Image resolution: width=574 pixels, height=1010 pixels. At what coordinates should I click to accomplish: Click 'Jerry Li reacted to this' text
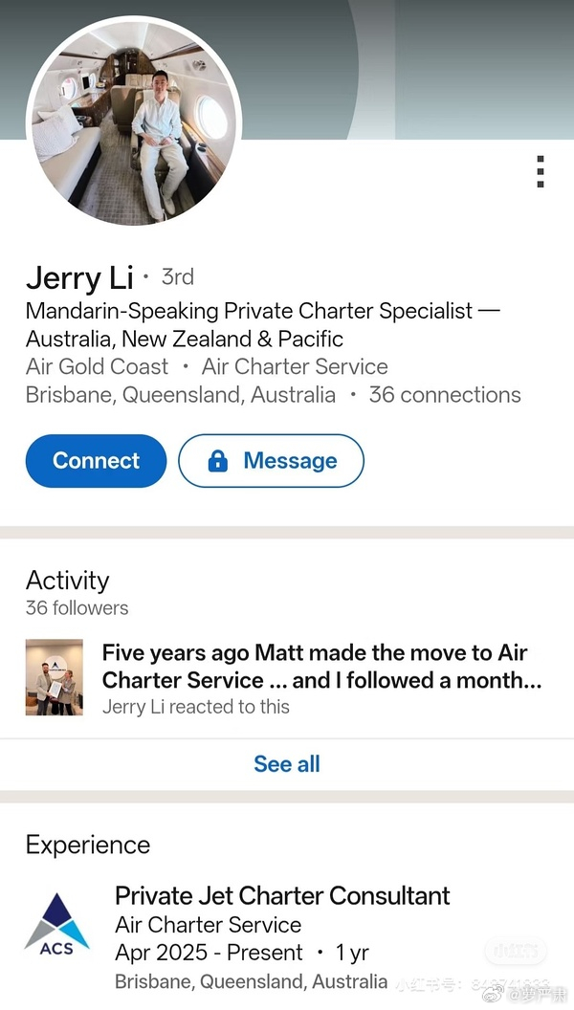pos(196,707)
